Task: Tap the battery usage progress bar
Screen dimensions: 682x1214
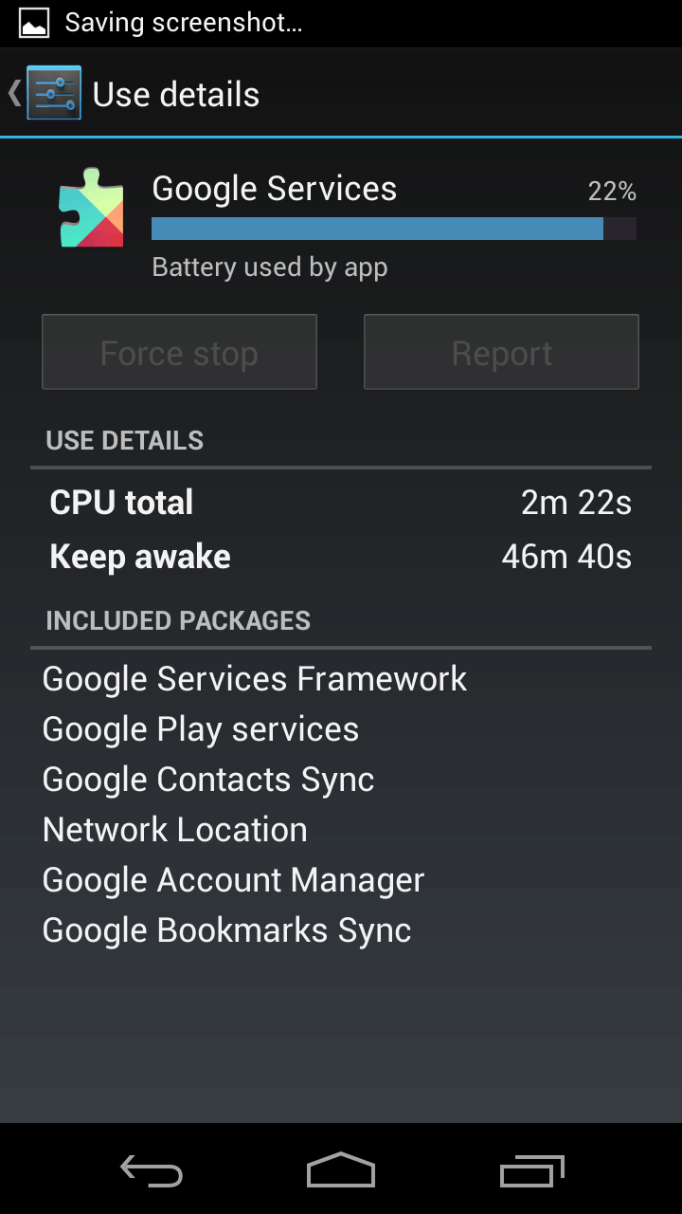Action: pos(393,229)
